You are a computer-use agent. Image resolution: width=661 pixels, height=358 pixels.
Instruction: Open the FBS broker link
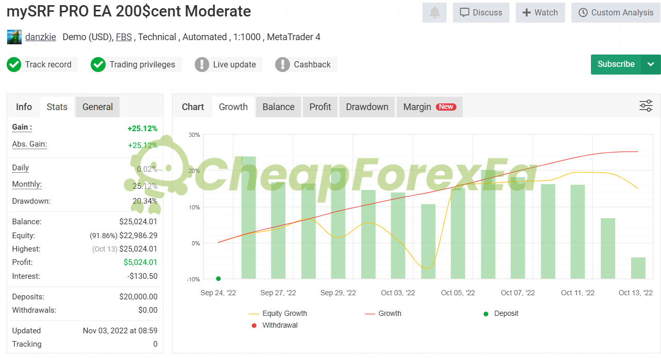124,37
